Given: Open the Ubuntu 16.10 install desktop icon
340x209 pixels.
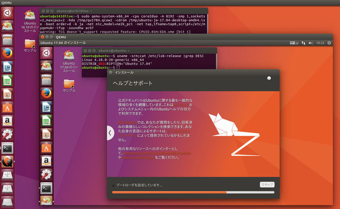Looking at the screenshot, I should tap(30, 21).
